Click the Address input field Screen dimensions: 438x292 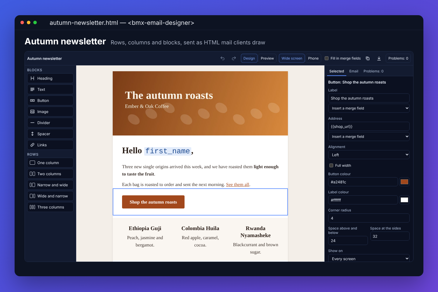click(x=369, y=126)
